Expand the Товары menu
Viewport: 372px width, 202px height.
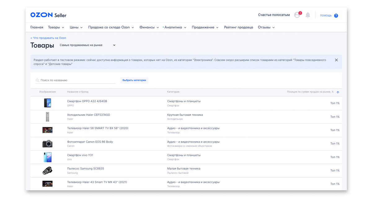pyautogui.click(x=56, y=27)
